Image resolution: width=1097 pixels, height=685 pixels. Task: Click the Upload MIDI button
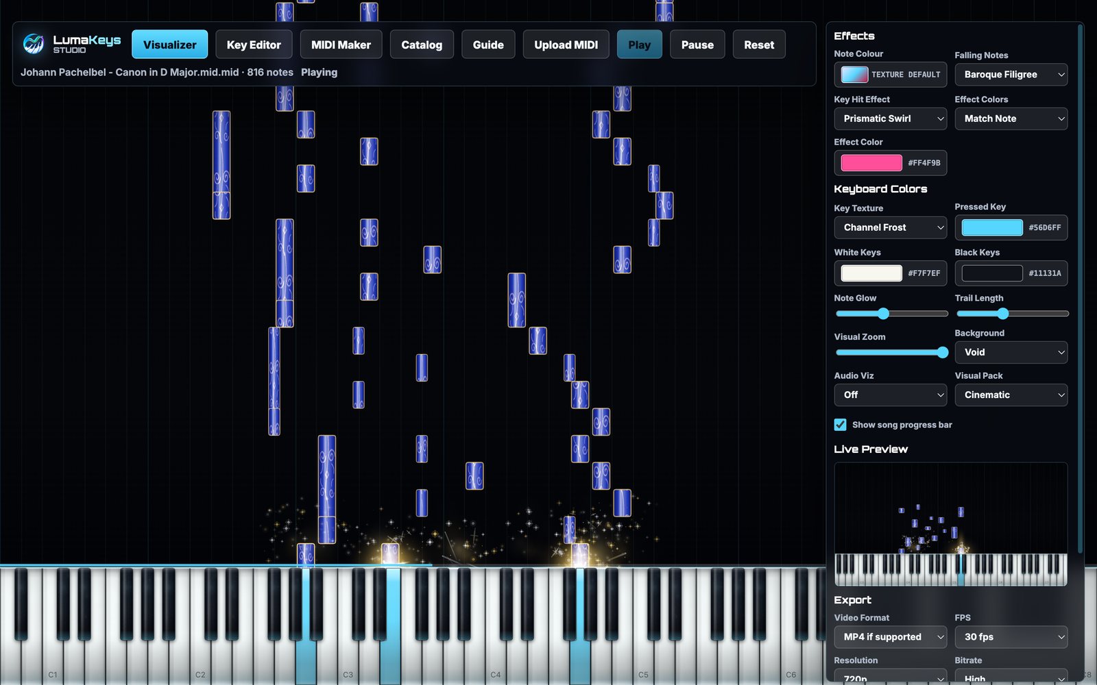[566, 45]
